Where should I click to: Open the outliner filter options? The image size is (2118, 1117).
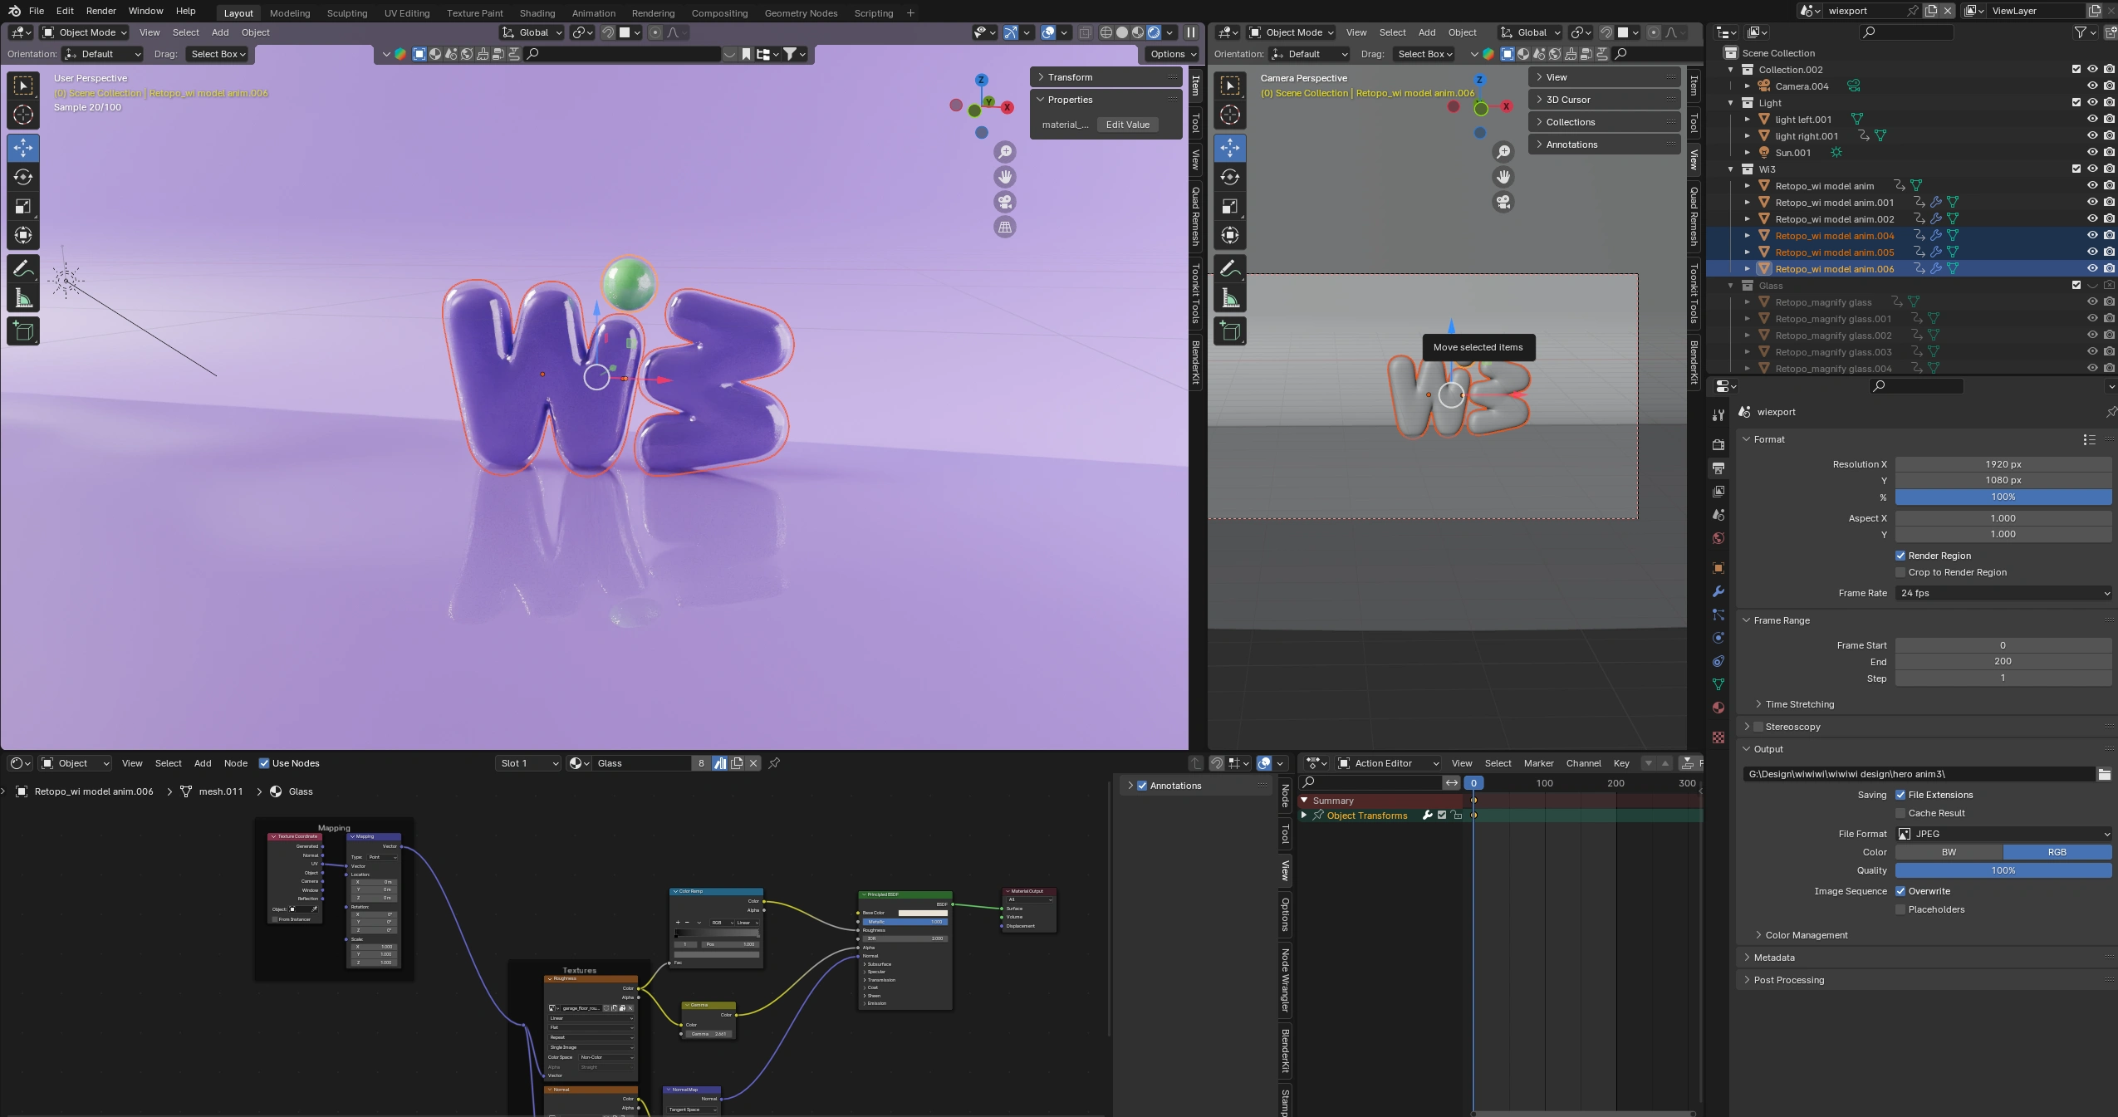[x=2081, y=32]
